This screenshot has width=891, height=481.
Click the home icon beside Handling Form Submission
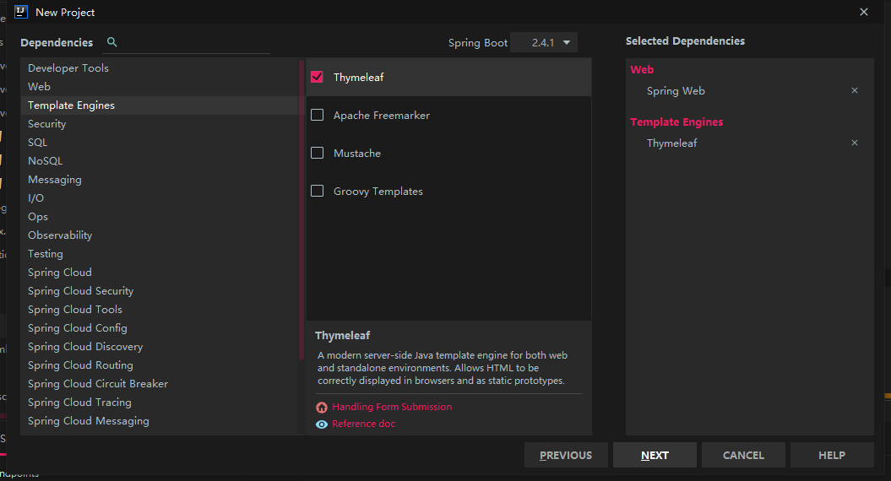click(322, 407)
